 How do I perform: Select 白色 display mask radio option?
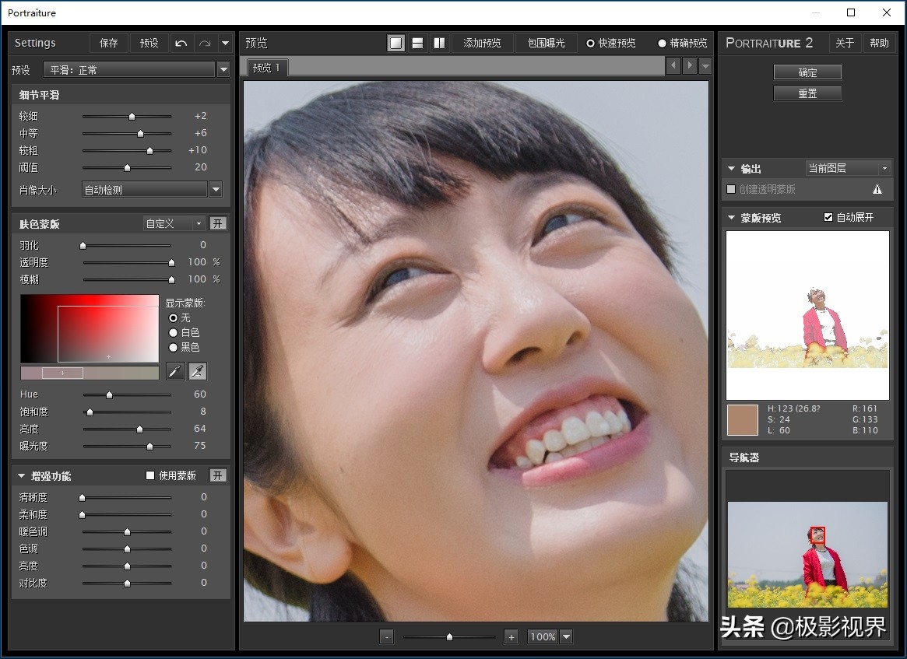tap(174, 332)
